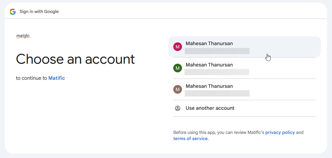
Task: Click the Mahesan Thanursan name next to the brown avatar
Action: coord(209,86)
